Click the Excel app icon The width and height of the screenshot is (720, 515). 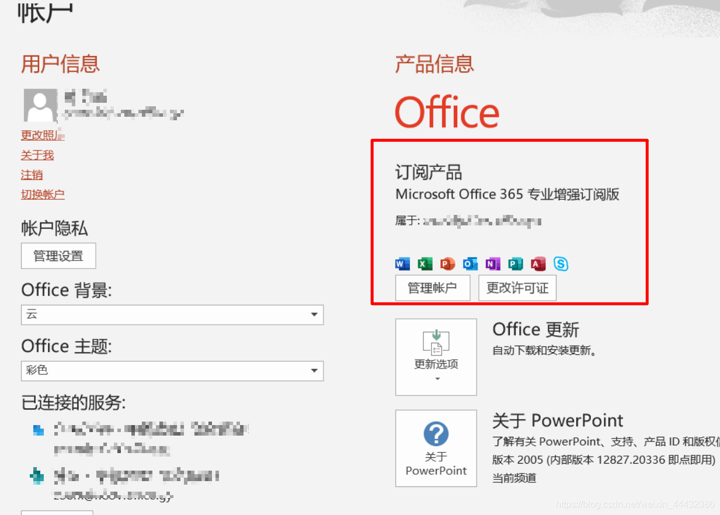point(425,264)
